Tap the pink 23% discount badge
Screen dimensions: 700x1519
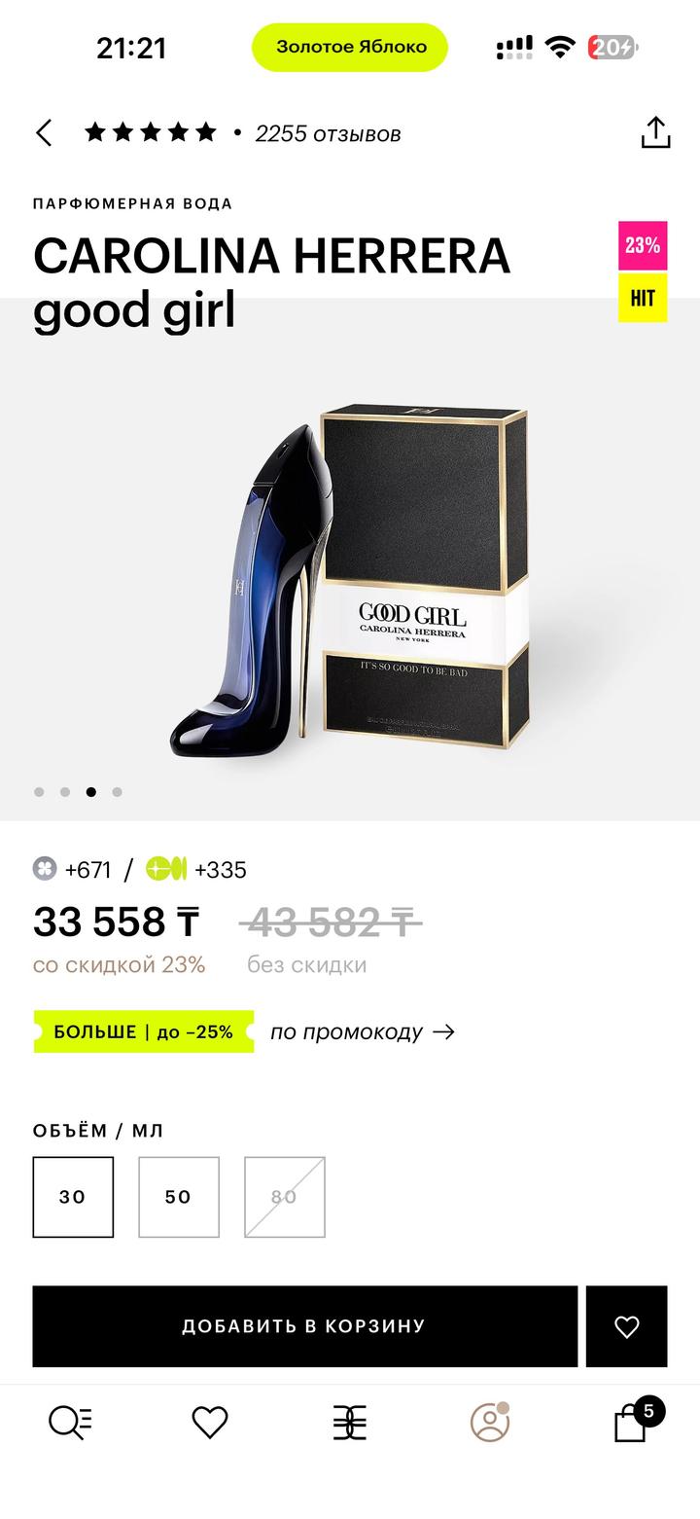(x=643, y=245)
